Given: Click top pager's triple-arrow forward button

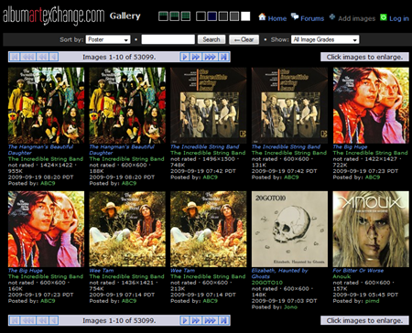Looking at the screenshot, I should click(210, 57).
